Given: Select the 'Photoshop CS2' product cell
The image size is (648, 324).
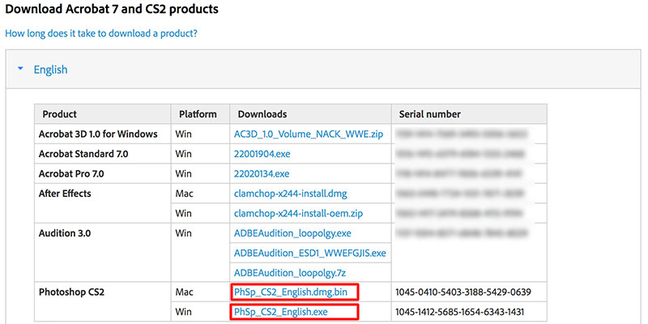Looking at the screenshot, I should 103,302.
